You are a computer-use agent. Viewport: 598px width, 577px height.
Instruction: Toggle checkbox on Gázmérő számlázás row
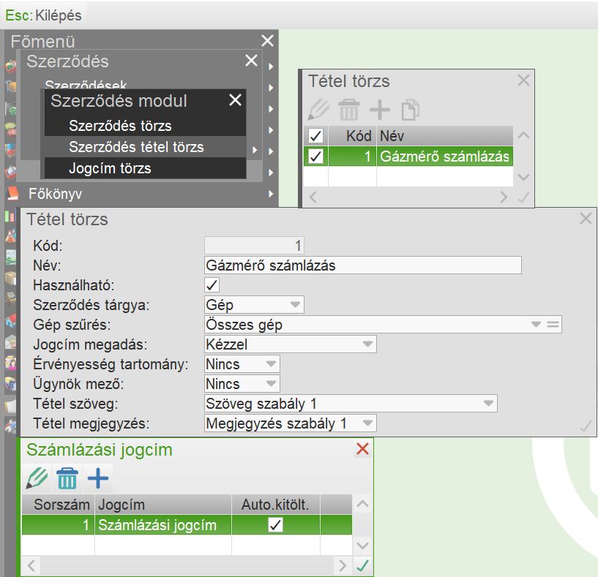tap(315, 156)
